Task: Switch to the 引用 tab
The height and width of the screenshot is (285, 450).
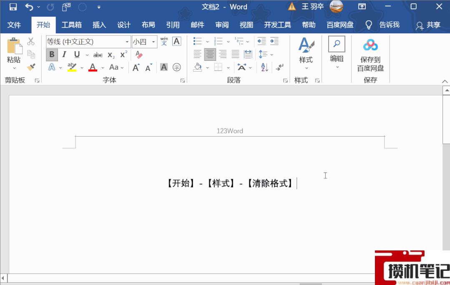Action: pyautogui.click(x=173, y=25)
